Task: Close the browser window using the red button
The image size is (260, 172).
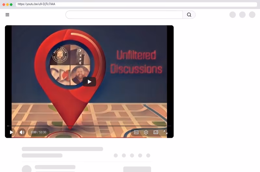Action: click(x=4, y=5)
